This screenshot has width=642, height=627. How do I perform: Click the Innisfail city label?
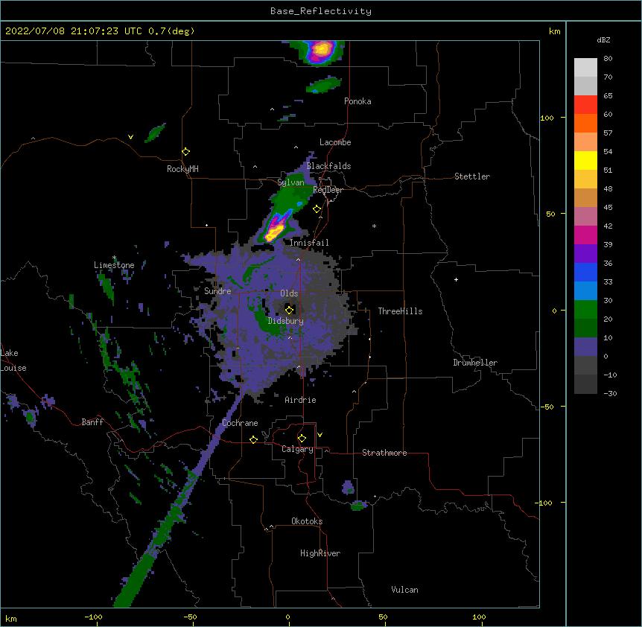309,243
